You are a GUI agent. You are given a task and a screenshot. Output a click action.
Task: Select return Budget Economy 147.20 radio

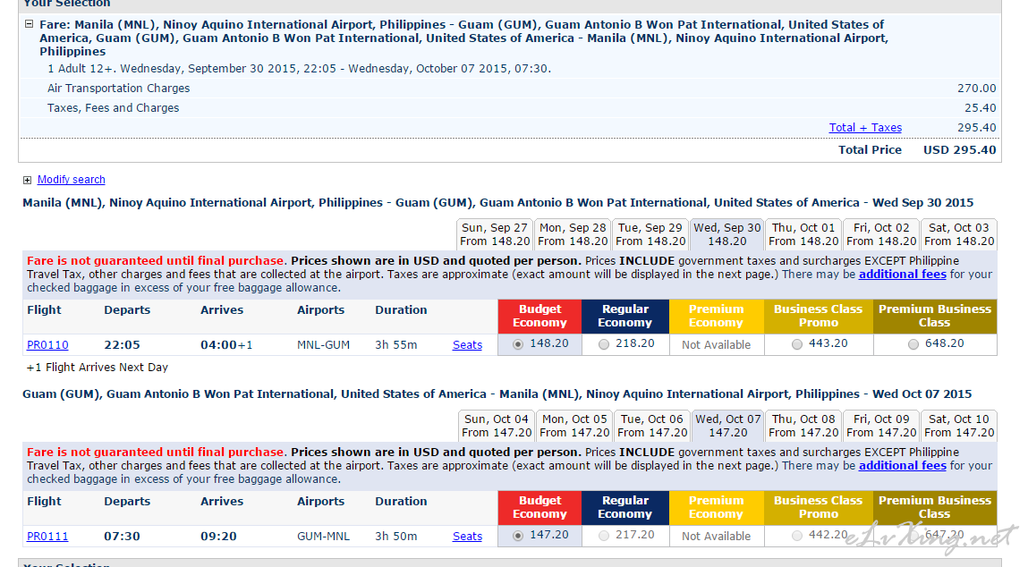(516, 536)
